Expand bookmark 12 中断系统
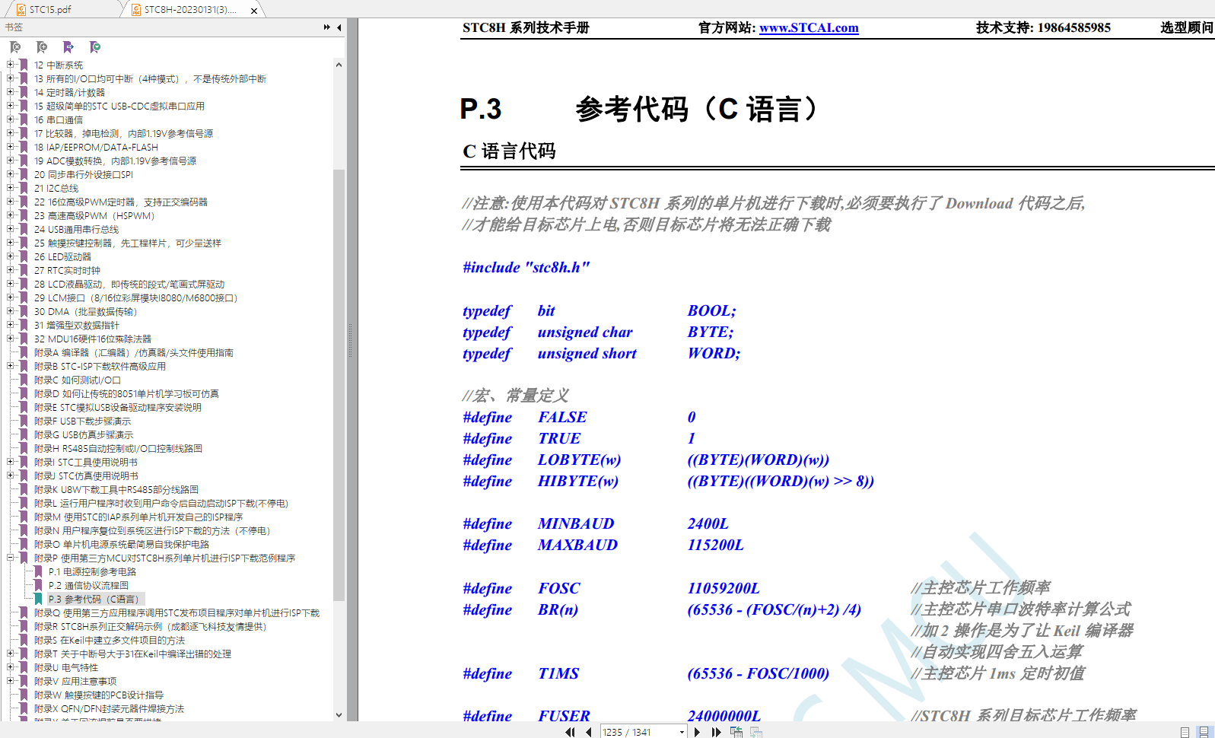Image resolution: width=1215 pixels, height=738 pixels. click(x=11, y=65)
